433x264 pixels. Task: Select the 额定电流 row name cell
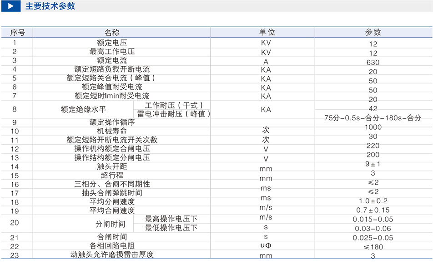pyautogui.click(x=112, y=60)
